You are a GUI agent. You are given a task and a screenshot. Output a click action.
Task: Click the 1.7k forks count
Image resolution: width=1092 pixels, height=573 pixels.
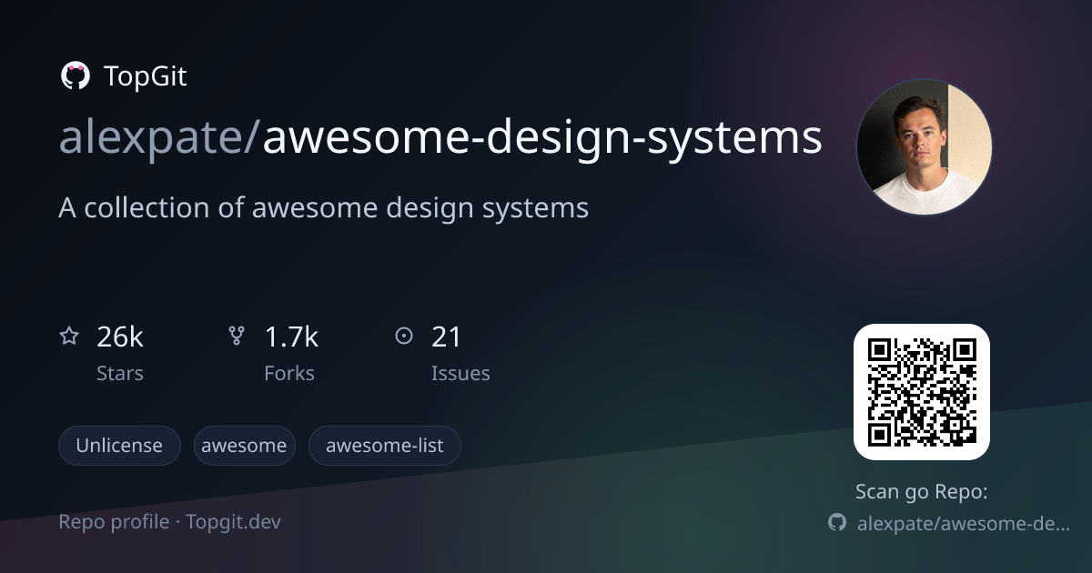coord(291,337)
